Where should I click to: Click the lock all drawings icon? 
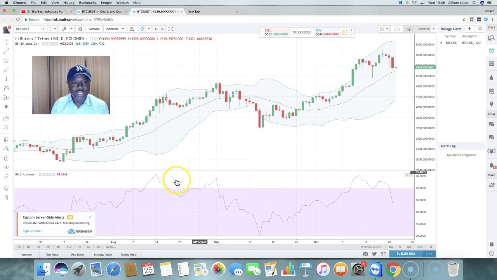tap(6, 158)
